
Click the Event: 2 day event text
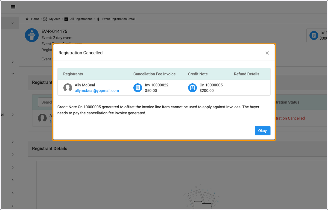[x=57, y=38]
